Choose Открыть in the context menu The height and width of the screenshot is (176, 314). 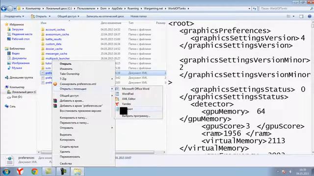pyautogui.click(x=65, y=64)
